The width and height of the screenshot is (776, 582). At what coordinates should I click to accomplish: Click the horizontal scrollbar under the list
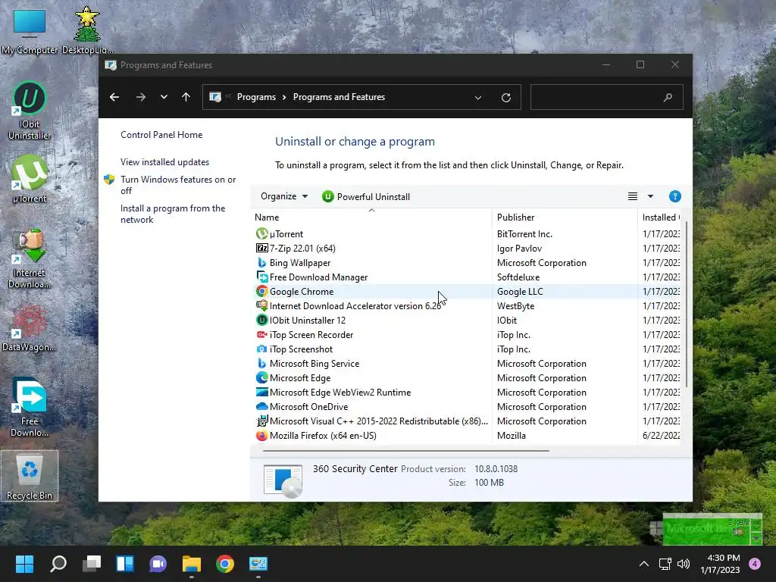point(406,450)
